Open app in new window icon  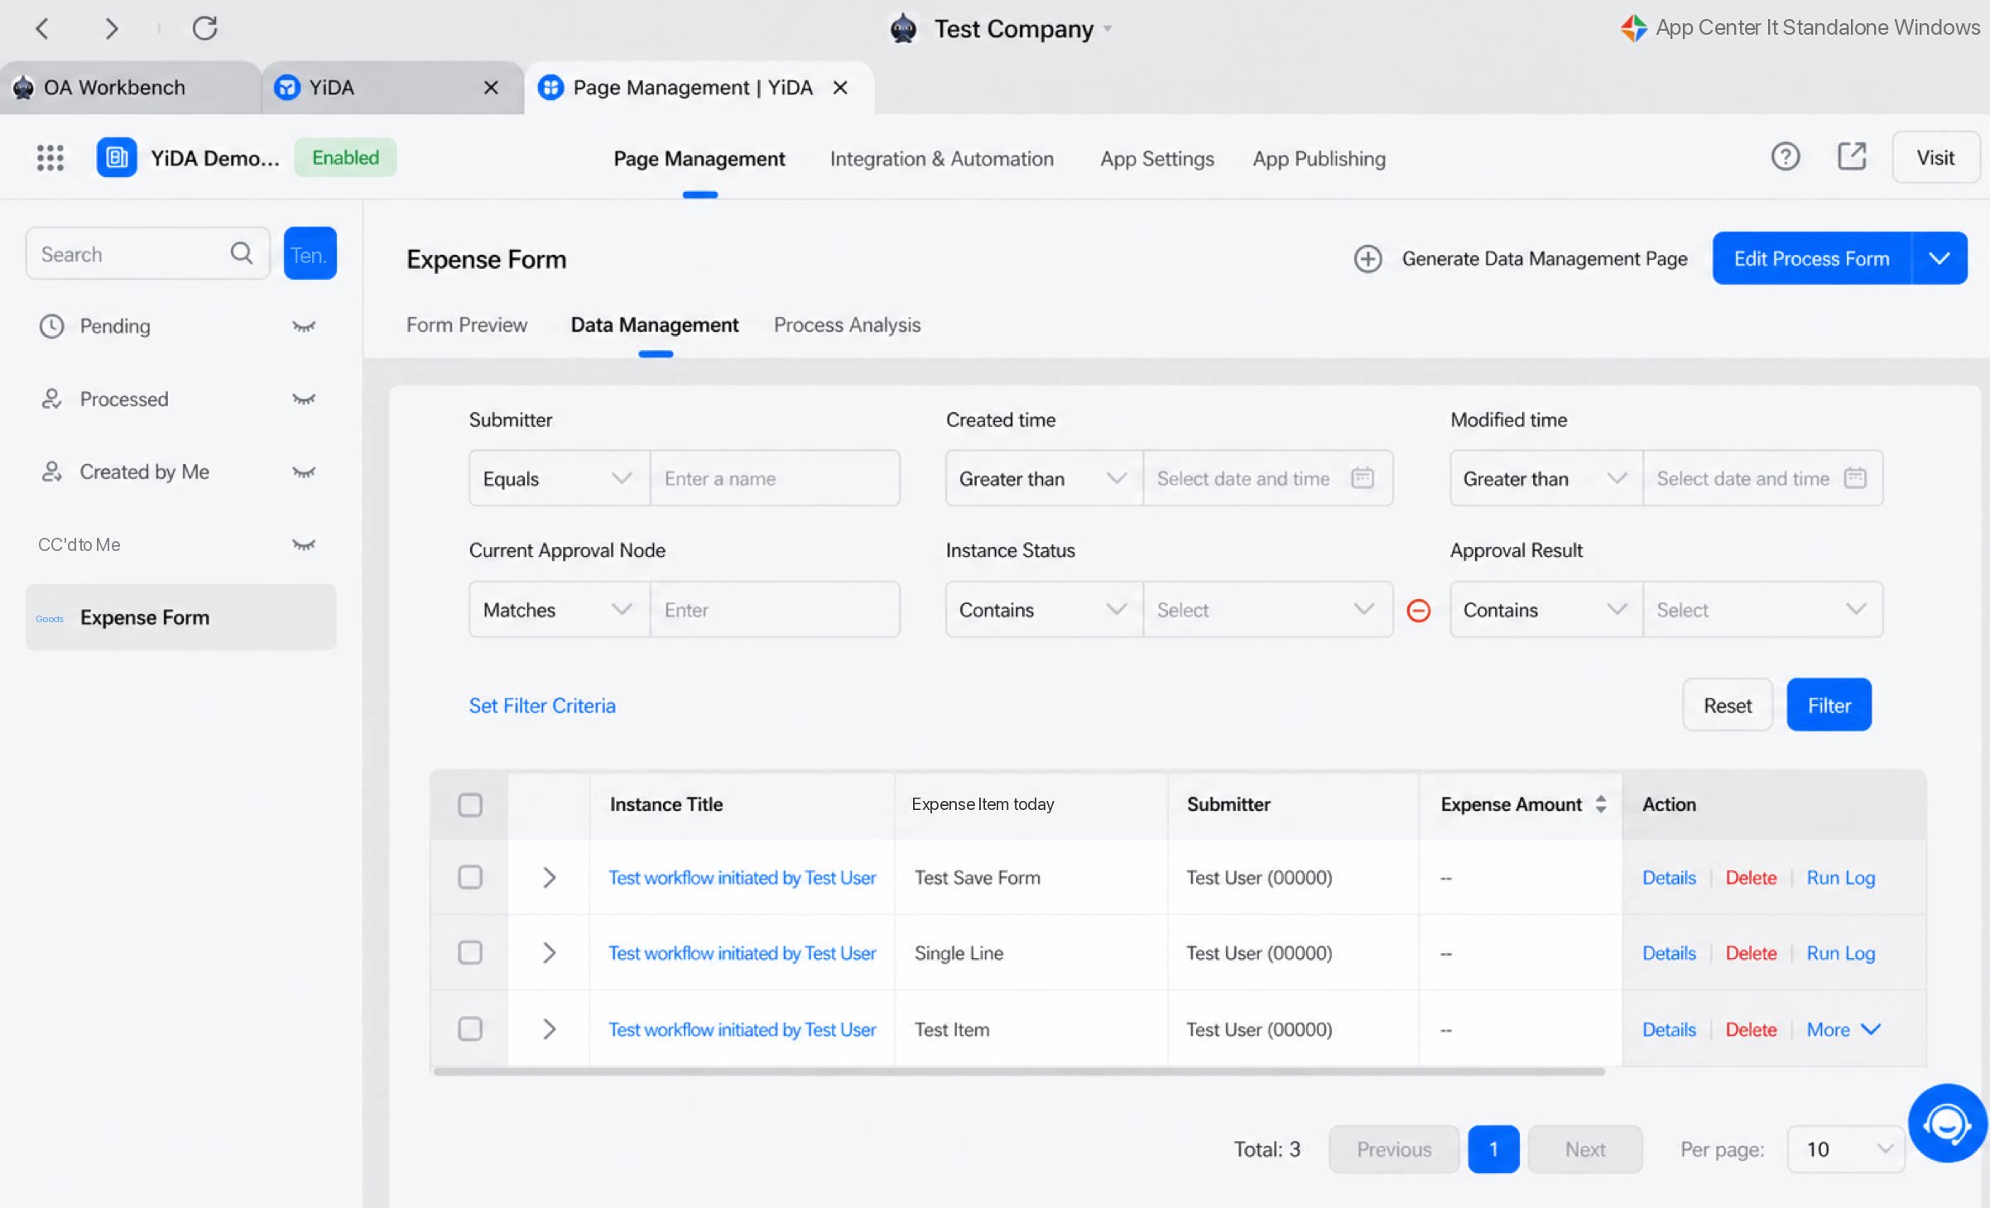[1852, 156]
